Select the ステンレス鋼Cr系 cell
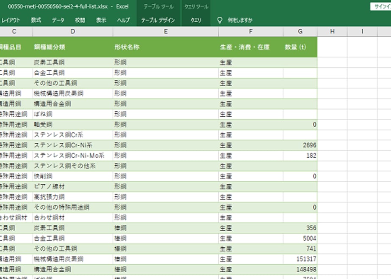This screenshot has width=391, height=279. click(73, 135)
